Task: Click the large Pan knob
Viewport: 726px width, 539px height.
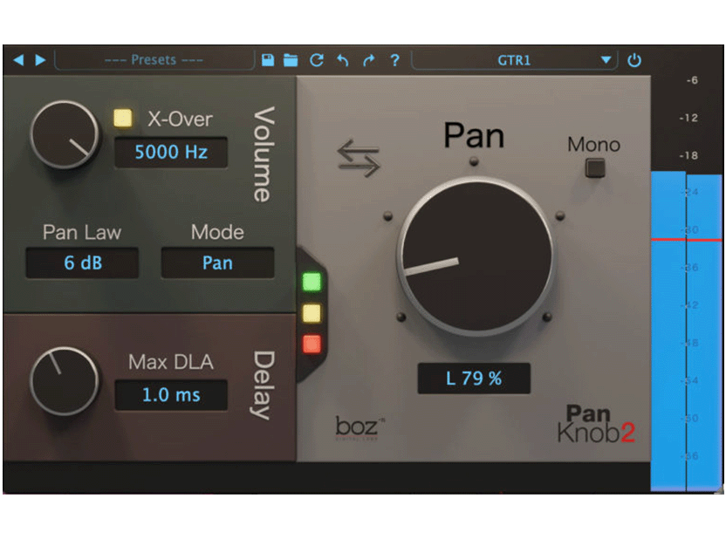Action: click(x=476, y=256)
